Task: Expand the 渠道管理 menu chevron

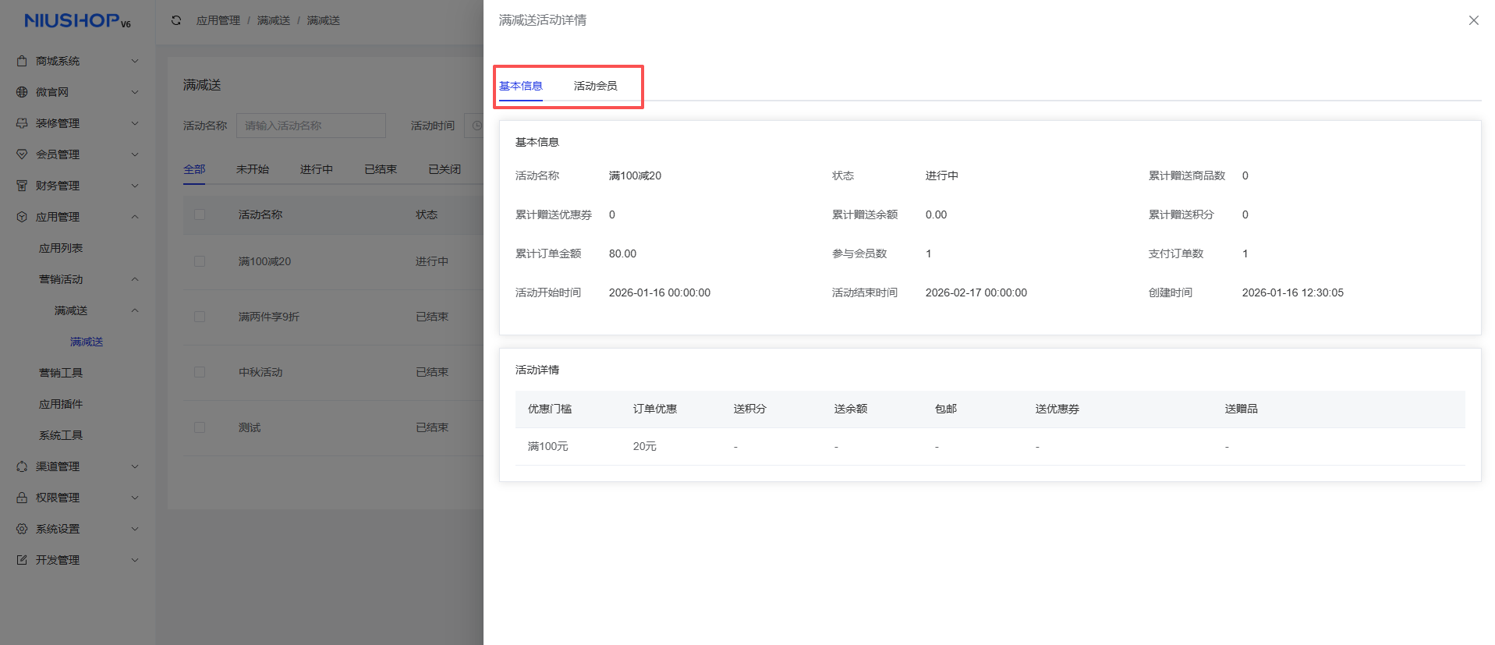Action: pos(135,466)
